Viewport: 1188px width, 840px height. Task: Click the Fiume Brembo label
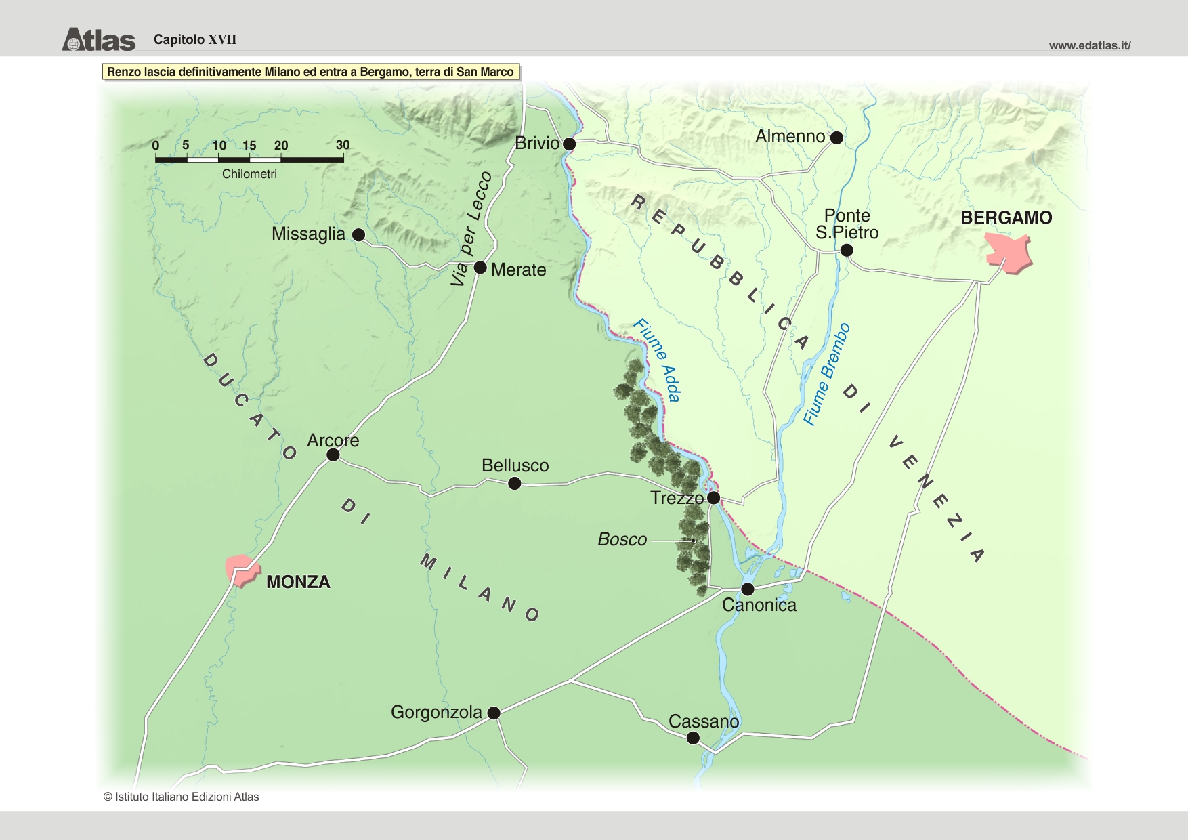826,374
